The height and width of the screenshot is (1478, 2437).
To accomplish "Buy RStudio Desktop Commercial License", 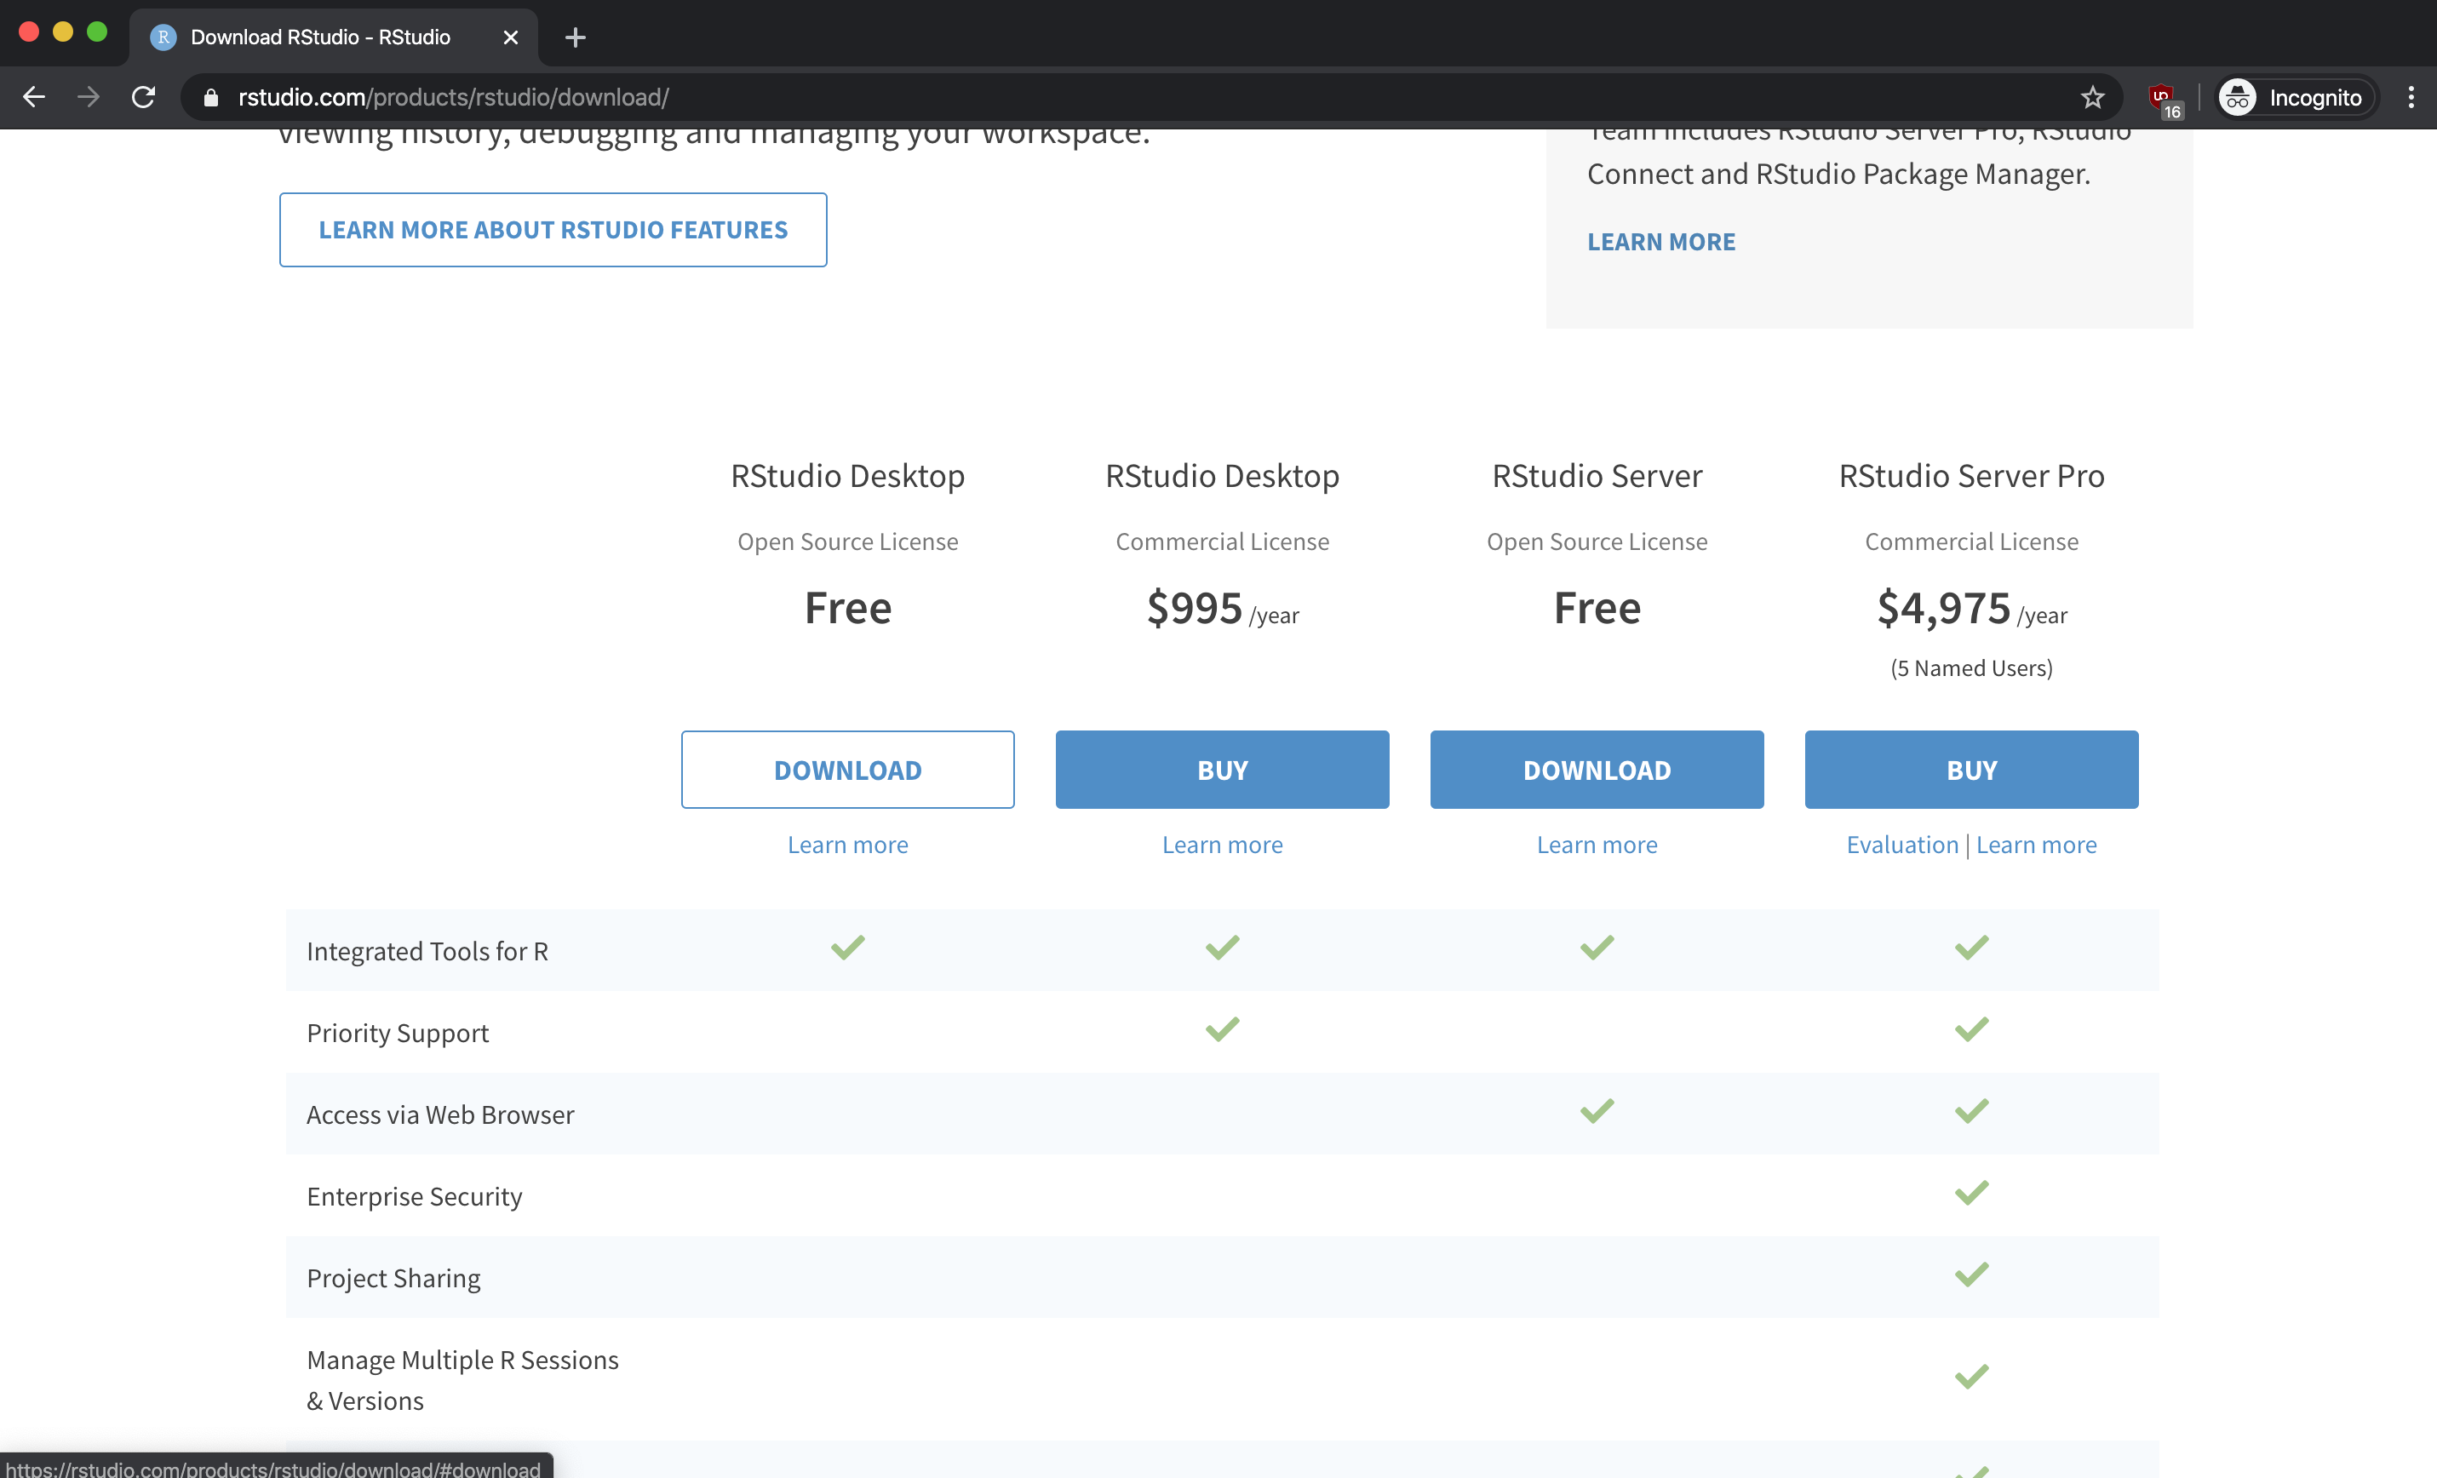I will [1221, 769].
